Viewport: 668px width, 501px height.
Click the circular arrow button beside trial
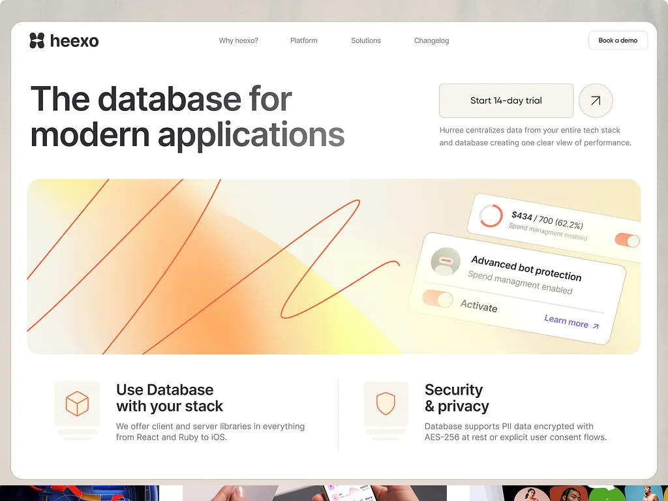595,100
